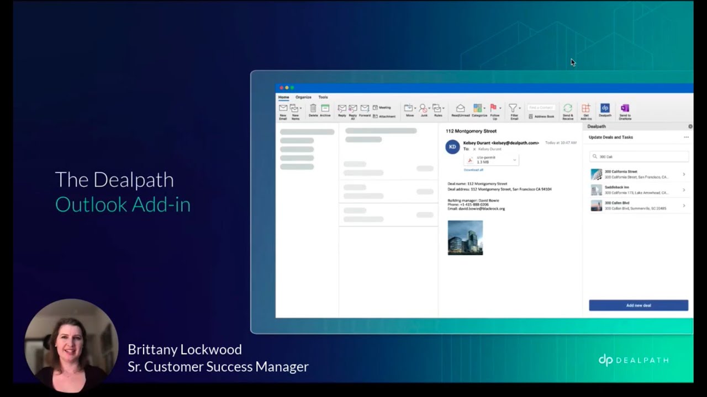Open the Address Book

[x=541, y=116]
